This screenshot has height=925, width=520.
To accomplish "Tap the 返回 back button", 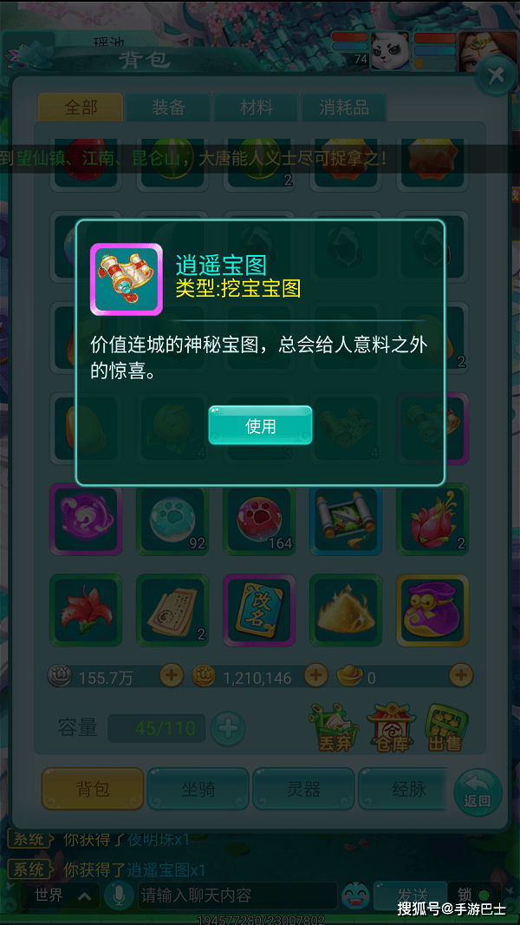I will [477, 791].
